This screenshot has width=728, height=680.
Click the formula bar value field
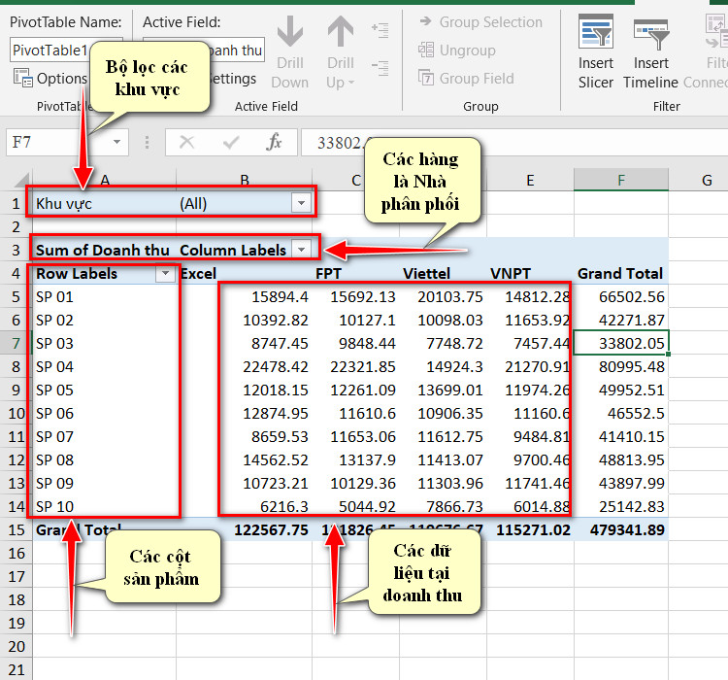tap(514, 142)
